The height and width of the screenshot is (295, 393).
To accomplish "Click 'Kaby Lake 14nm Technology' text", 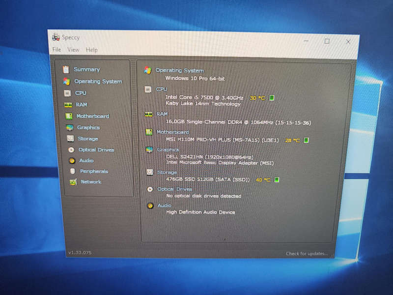I will point(203,104).
